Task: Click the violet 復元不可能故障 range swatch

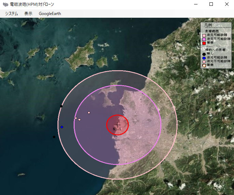Action: pyautogui.click(x=204, y=39)
